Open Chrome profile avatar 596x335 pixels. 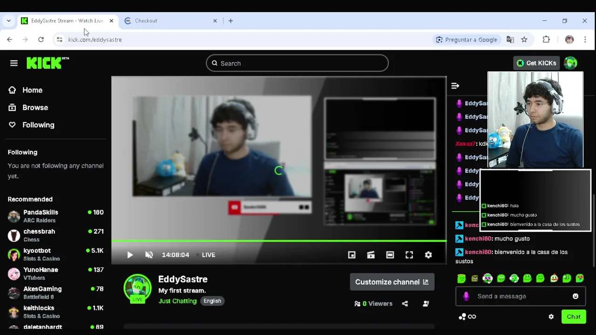click(x=569, y=40)
